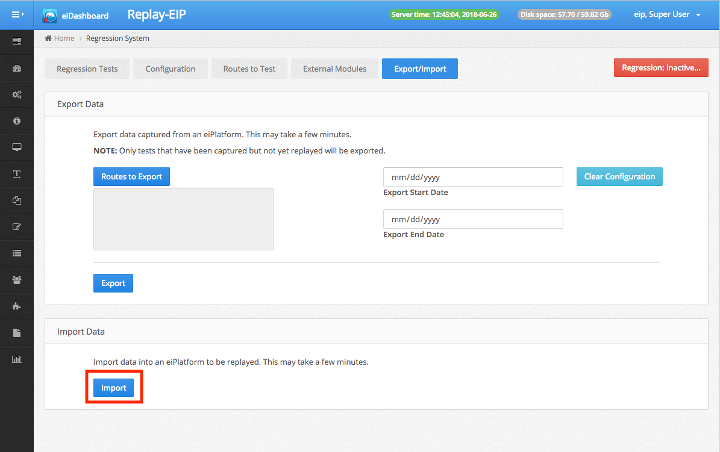The width and height of the screenshot is (720, 452).
Task: Click the Import Data panel heading
Action: tap(81, 332)
